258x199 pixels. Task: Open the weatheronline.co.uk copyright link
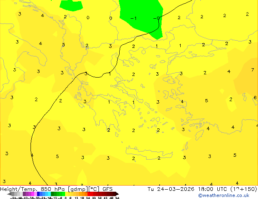point(223,195)
